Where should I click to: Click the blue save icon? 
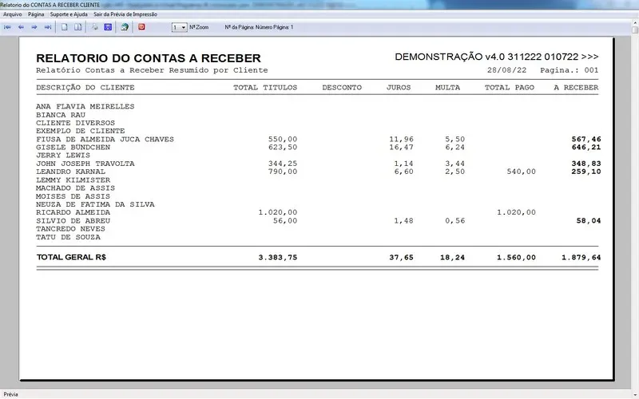(x=108, y=27)
